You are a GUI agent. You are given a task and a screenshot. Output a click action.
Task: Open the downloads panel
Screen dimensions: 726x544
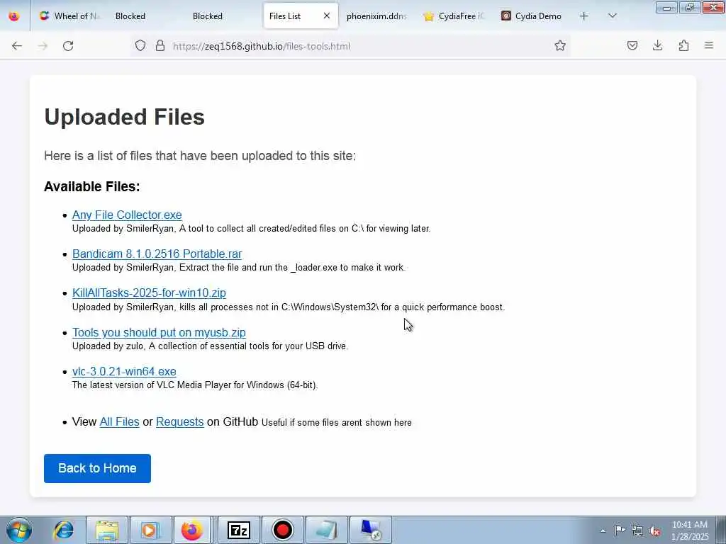(x=657, y=45)
